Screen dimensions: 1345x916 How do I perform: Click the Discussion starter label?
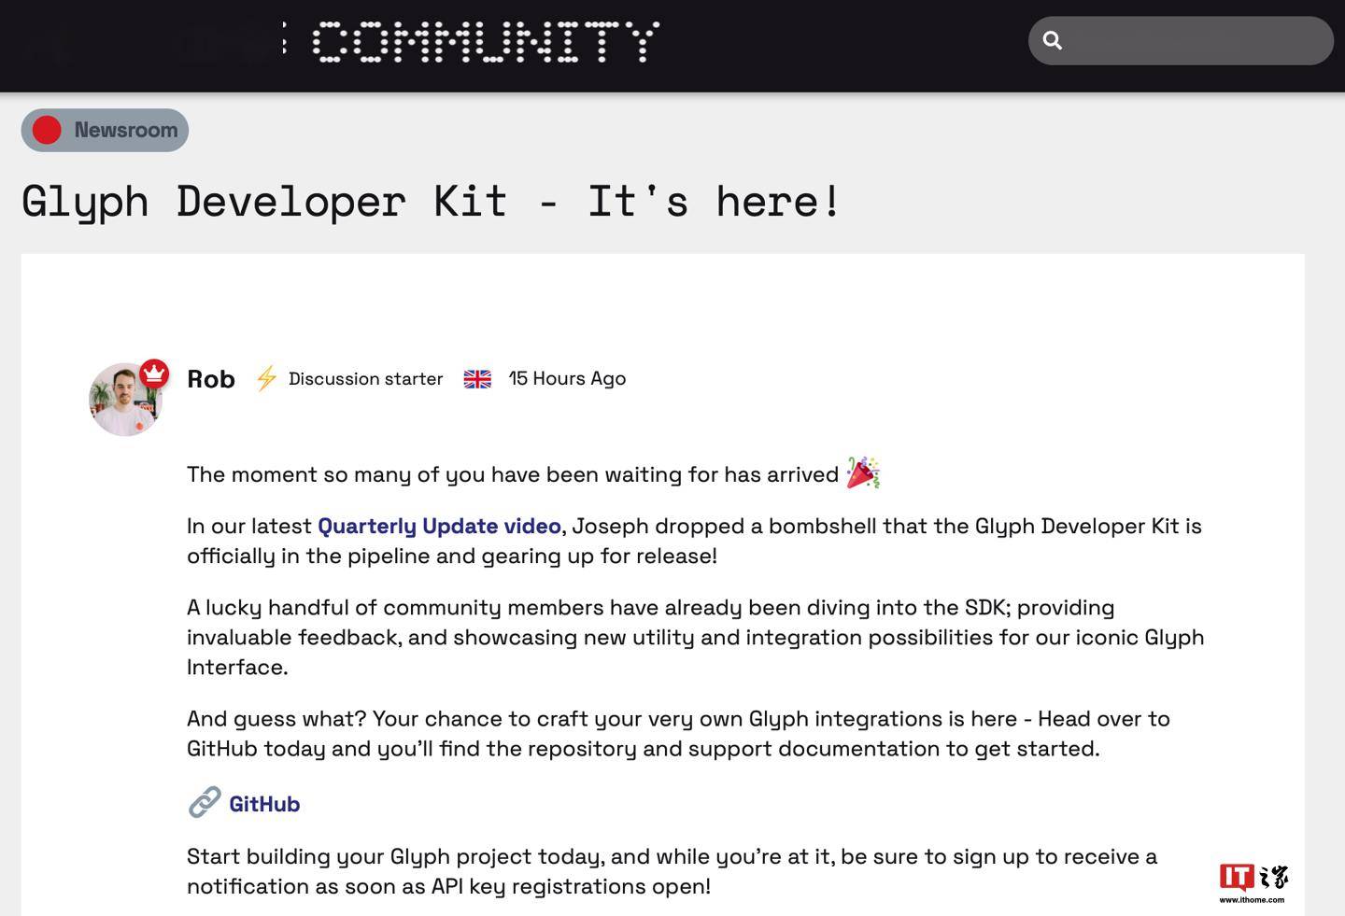pos(365,379)
